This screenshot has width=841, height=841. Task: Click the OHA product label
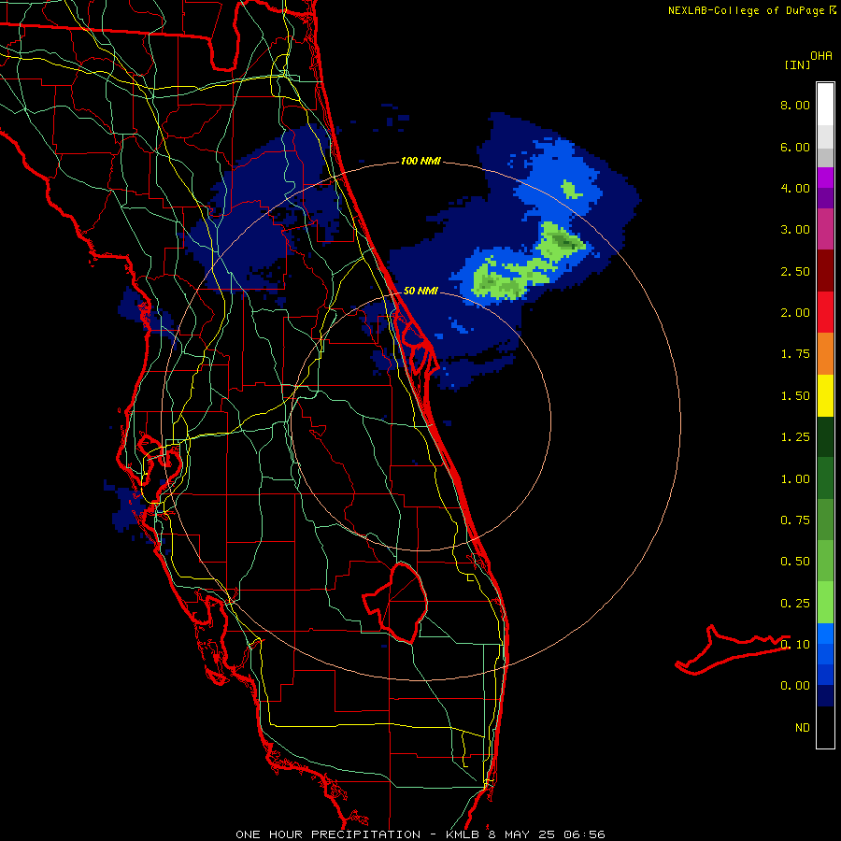(821, 56)
